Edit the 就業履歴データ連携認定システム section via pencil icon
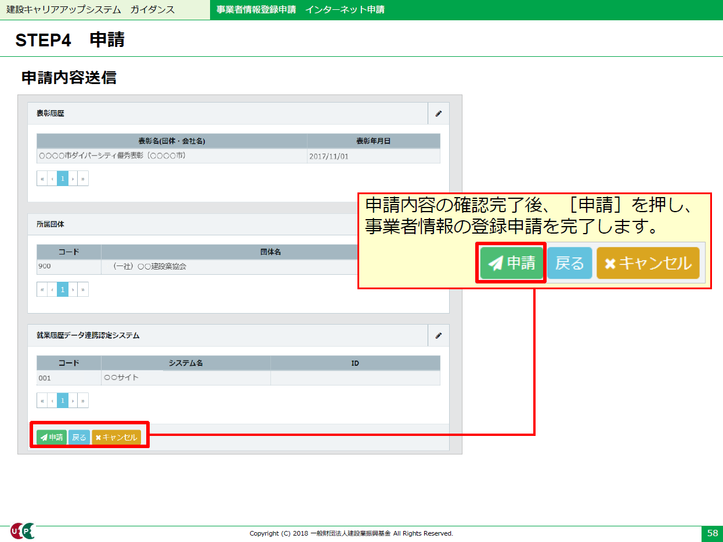Viewport: 723px width, 542px height. coord(439,335)
